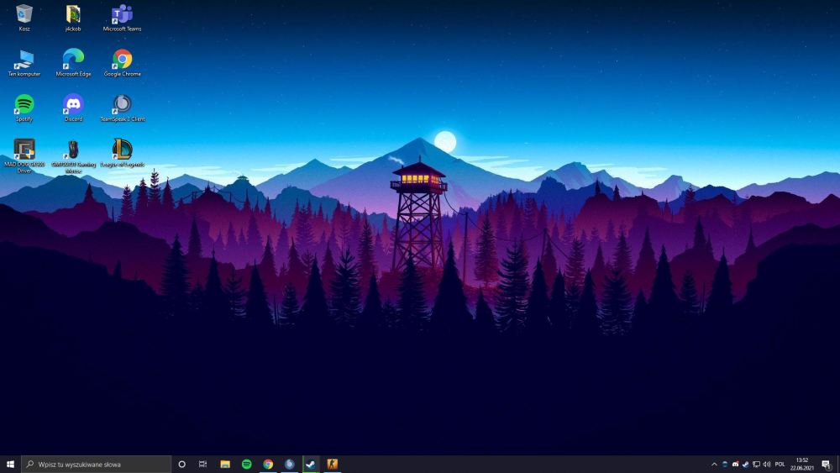Select the Microsoft Teams desktop shortcut
840x473 pixels.
click(x=122, y=18)
